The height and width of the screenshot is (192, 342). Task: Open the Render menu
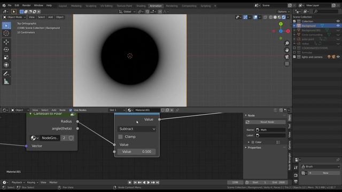(x=26, y=5)
